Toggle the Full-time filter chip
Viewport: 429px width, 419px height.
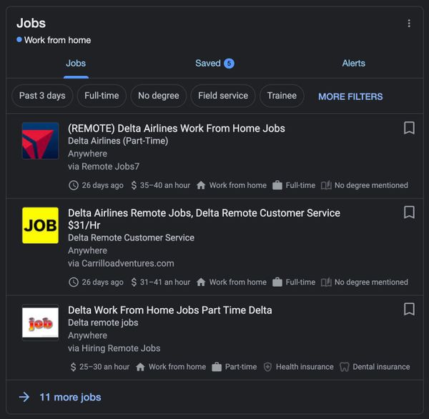102,96
